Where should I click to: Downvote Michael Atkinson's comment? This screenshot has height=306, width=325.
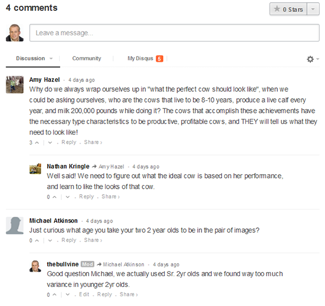50,240
